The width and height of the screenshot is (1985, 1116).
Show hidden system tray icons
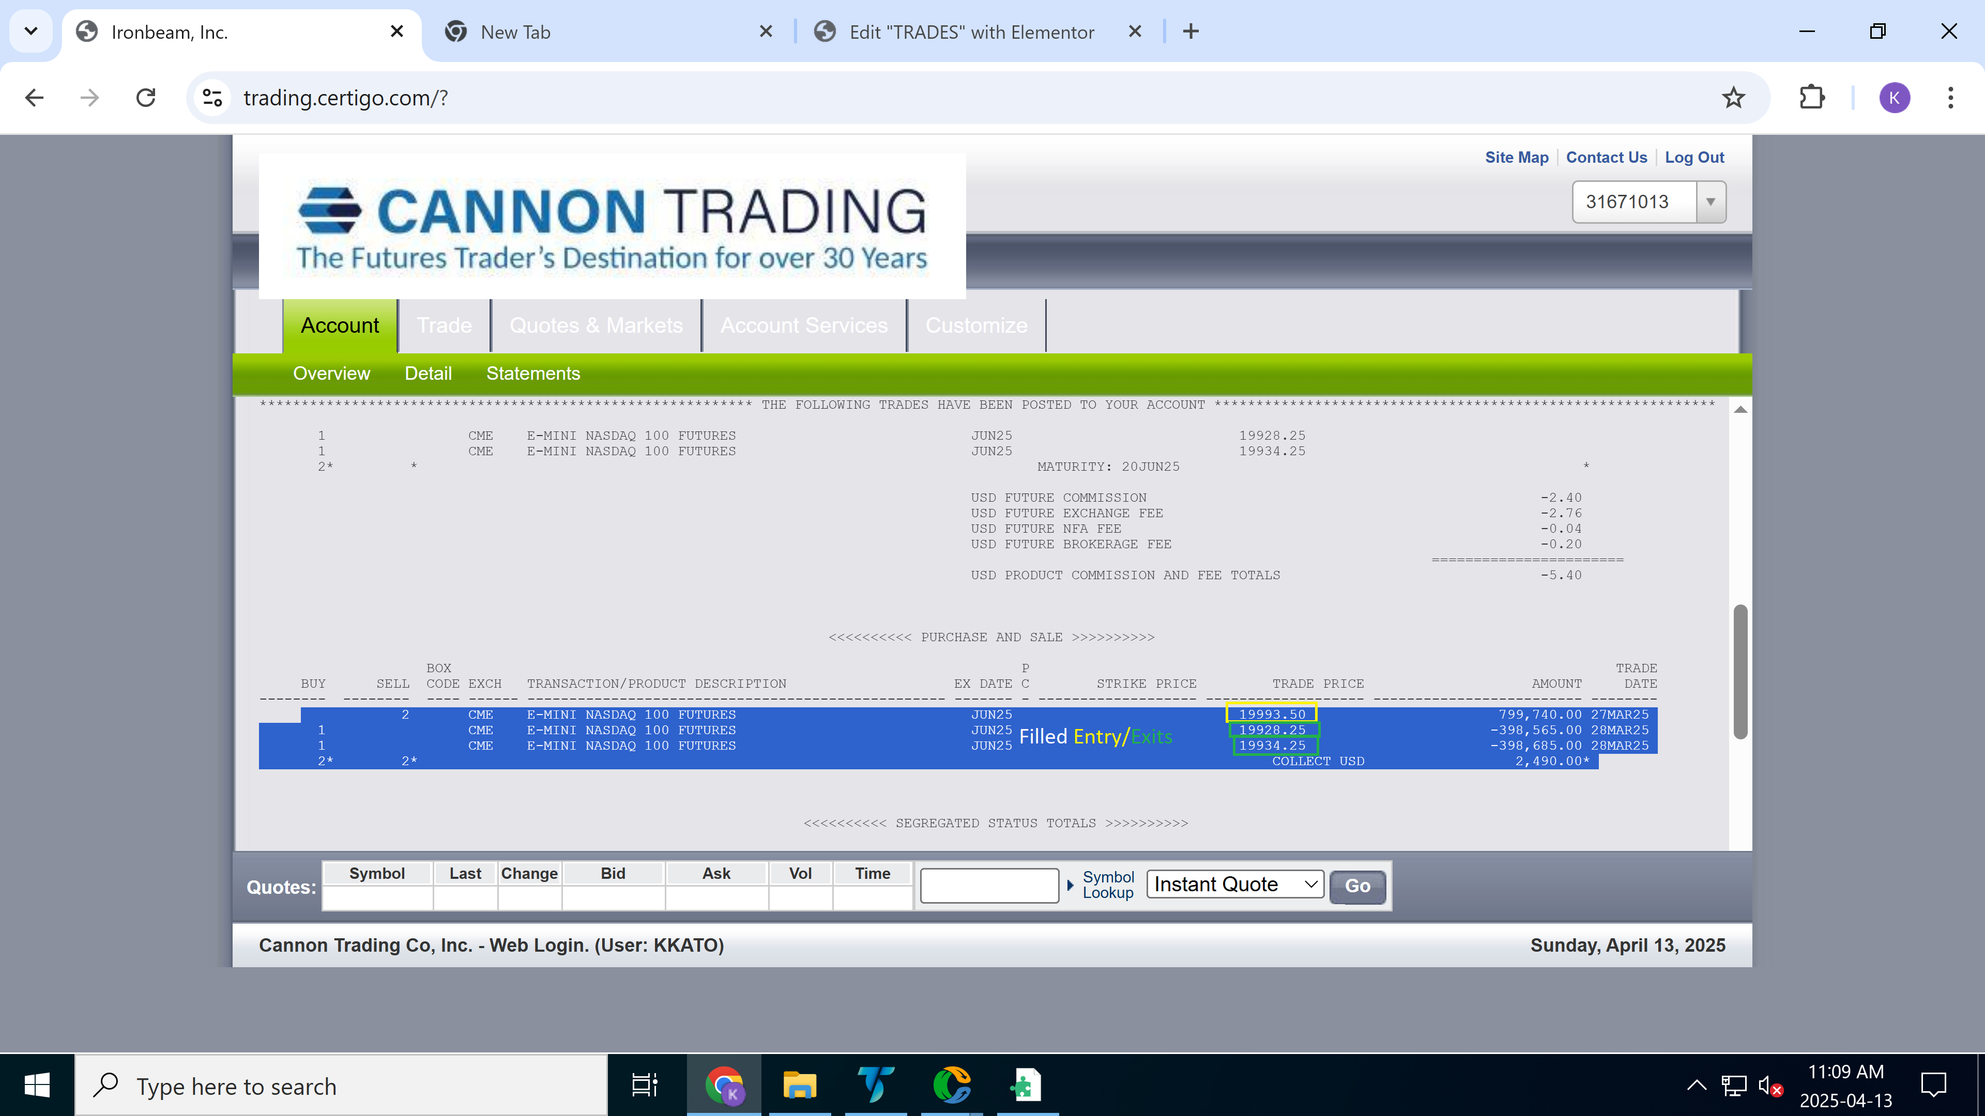[1696, 1085]
